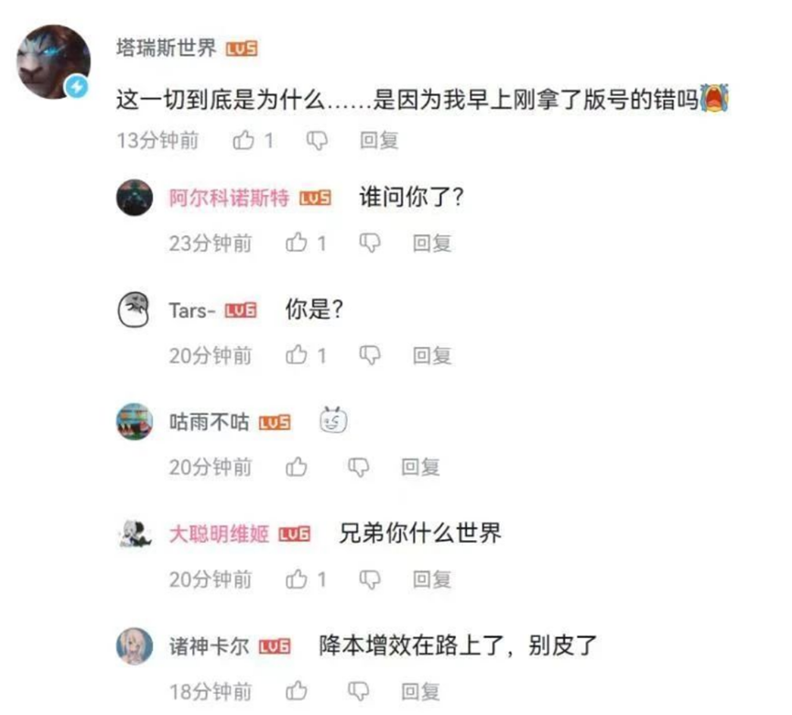View 诸神卡尔's avatar profile
Image resolution: width=792 pixels, height=715 pixels.
tap(135, 646)
